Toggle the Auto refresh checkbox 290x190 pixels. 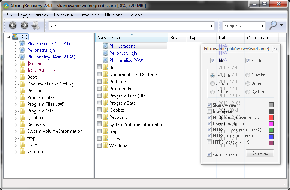[209, 154]
